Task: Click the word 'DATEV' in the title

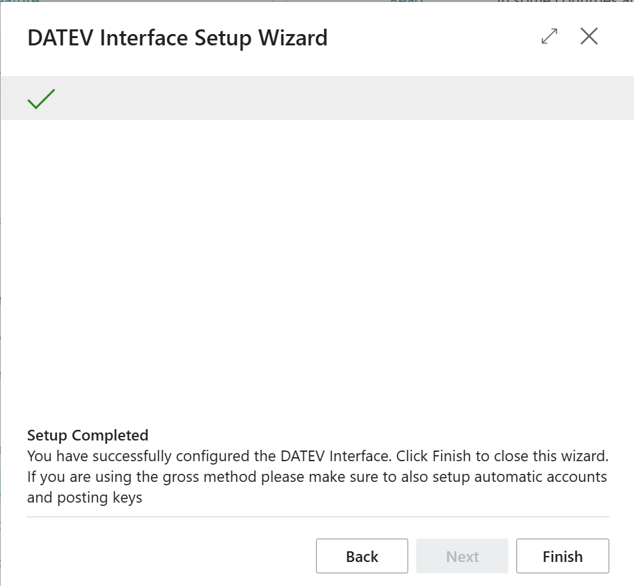Action: [61, 37]
